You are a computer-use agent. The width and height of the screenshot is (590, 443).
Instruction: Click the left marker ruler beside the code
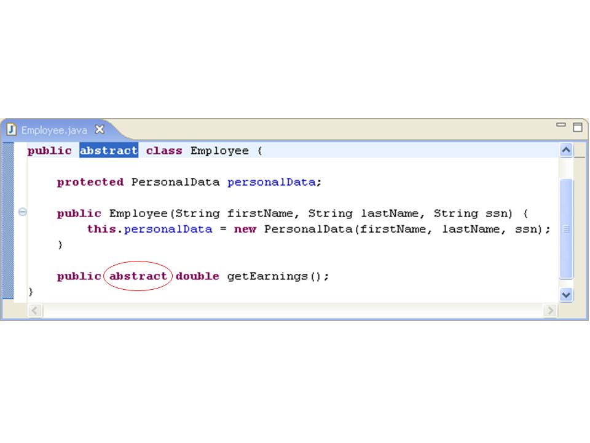[8, 220]
